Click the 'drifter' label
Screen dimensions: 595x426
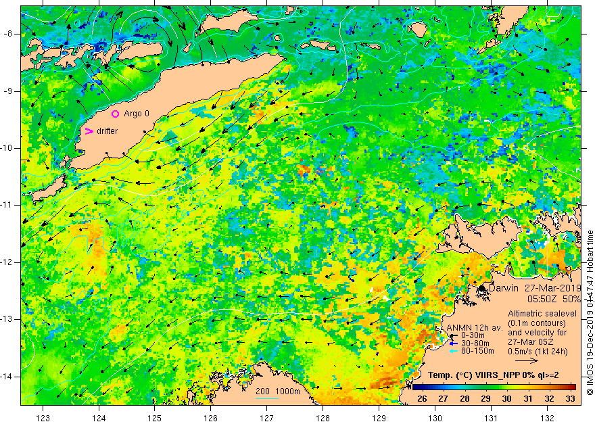[x=108, y=131]
